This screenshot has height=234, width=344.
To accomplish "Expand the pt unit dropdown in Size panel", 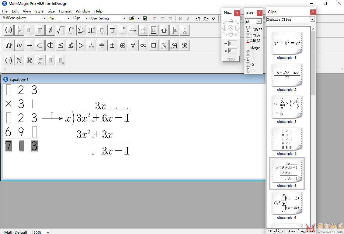I will (259, 21).
